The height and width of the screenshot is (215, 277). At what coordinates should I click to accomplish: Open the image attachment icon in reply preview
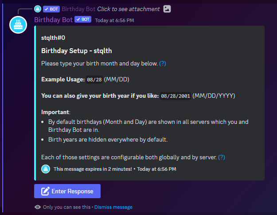167,9
